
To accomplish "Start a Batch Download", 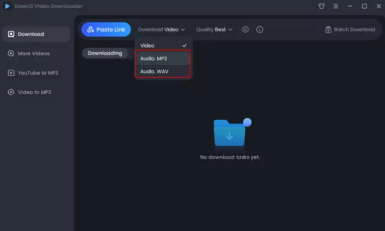I will point(350,30).
